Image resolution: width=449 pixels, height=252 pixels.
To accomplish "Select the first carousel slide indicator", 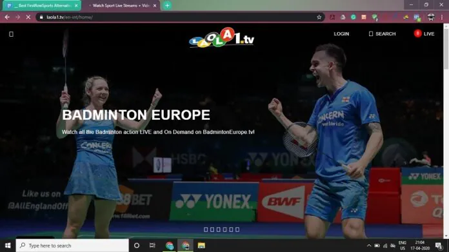I will 206,229.
